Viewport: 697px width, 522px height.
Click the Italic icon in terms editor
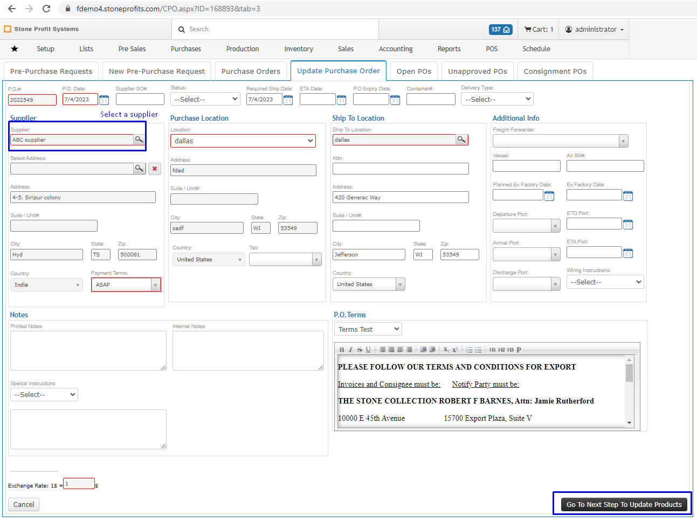pyautogui.click(x=351, y=350)
